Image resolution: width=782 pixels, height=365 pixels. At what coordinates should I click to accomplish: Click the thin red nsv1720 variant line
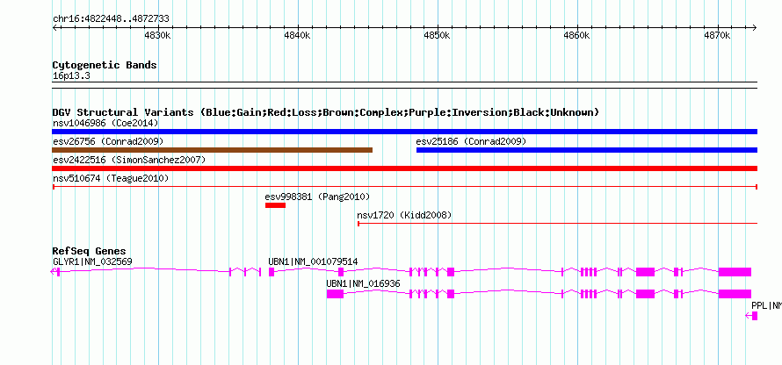557,224
